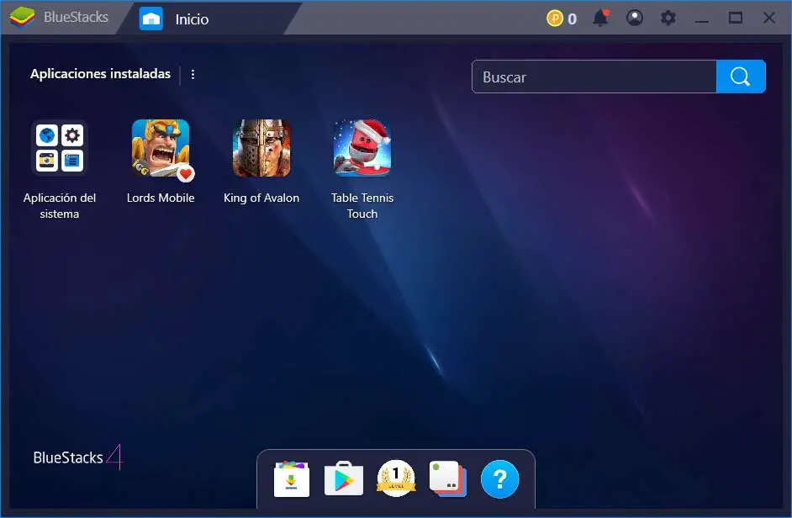Open the user account profile icon

click(x=635, y=18)
